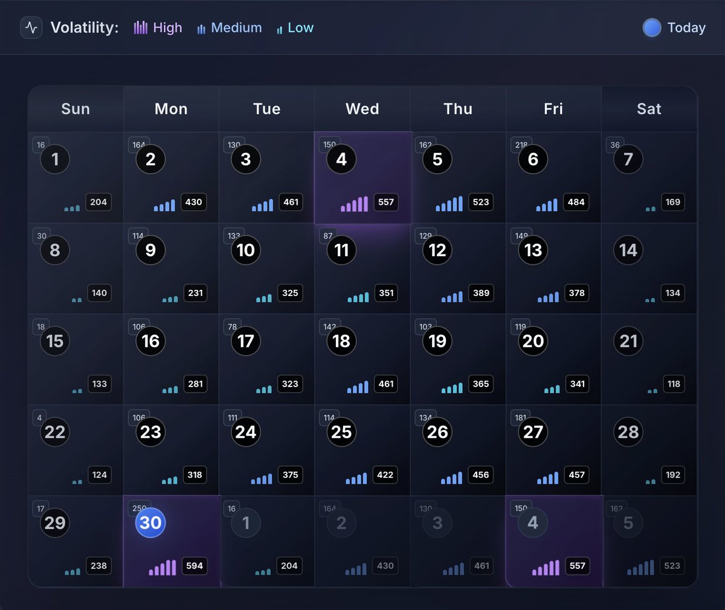Click the bars icon beside value 375
Screen dimensions: 725x610
(x=262, y=479)
